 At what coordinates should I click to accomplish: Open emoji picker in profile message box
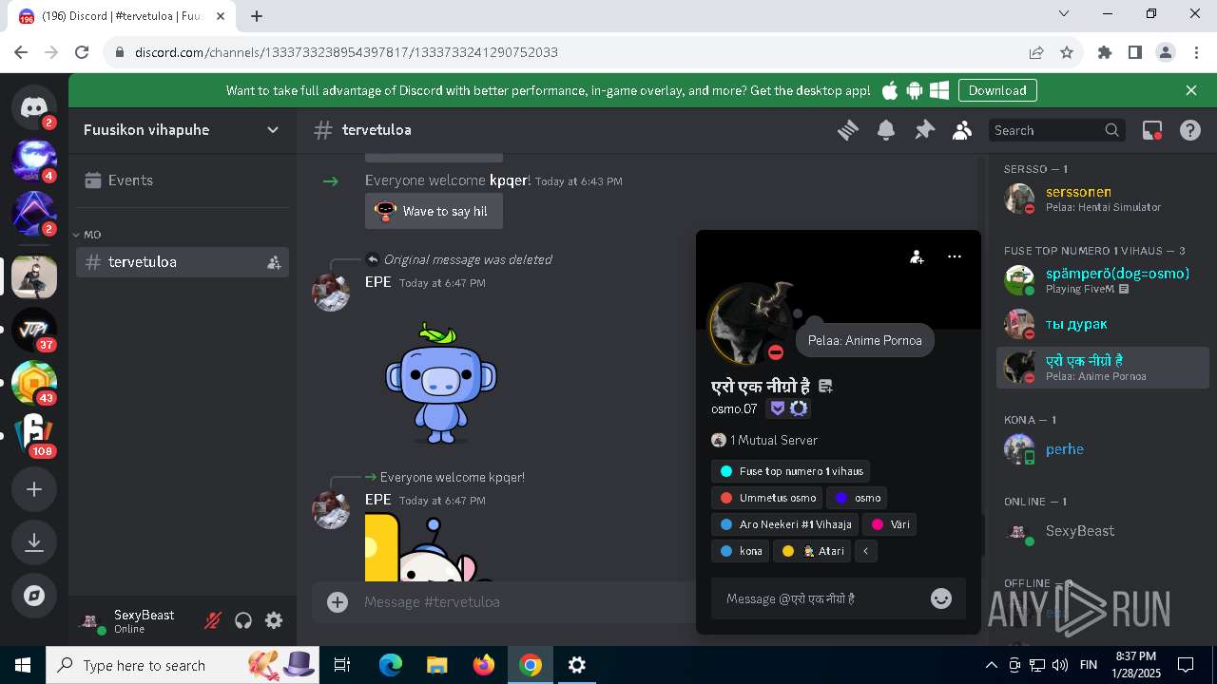(x=941, y=598)
